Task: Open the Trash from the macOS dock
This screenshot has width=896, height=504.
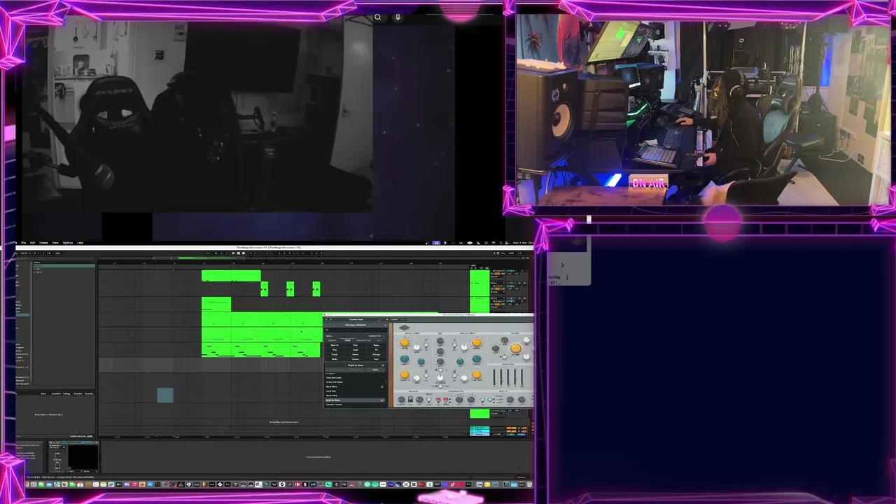Action: [x=529, y=484]
